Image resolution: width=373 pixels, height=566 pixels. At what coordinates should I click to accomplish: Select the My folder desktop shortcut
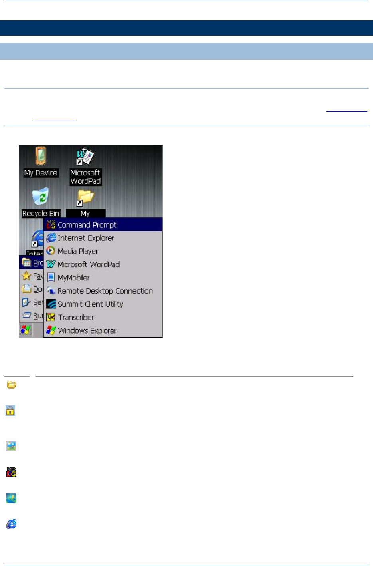coord(85,203)
